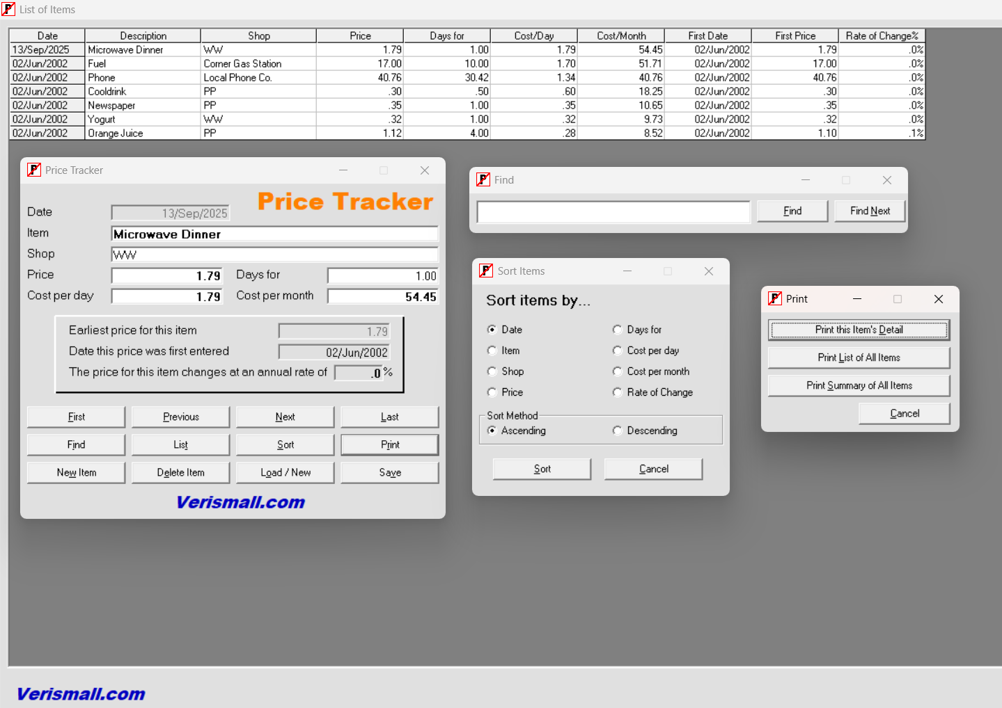This screenshot has height=708, width=1002.
Task: Click the Item name field Microwave Dinner
Action: point(274,234)
